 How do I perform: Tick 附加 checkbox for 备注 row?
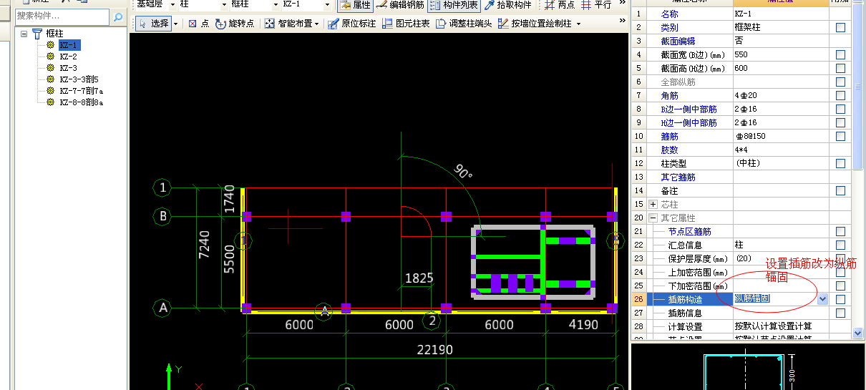click(x=840, y=191)
